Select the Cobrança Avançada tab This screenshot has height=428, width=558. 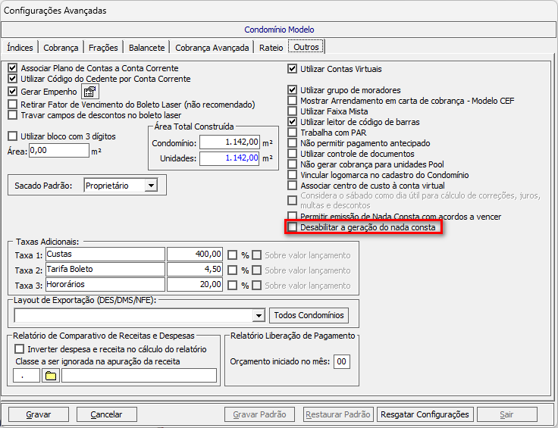pyautogui.click(x=212, y=48)
